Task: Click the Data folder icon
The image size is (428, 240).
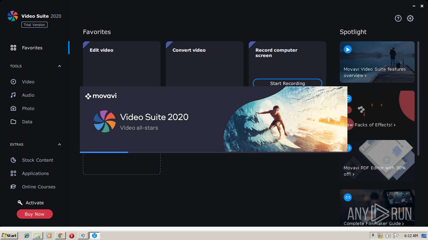Action: pos(13,122)
